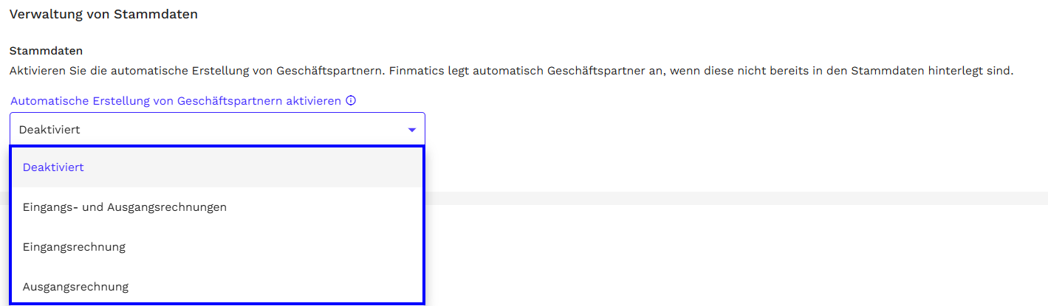Click the bold "Stammdaten" subheading
The image size is (1048, 306).
[46, 51]
